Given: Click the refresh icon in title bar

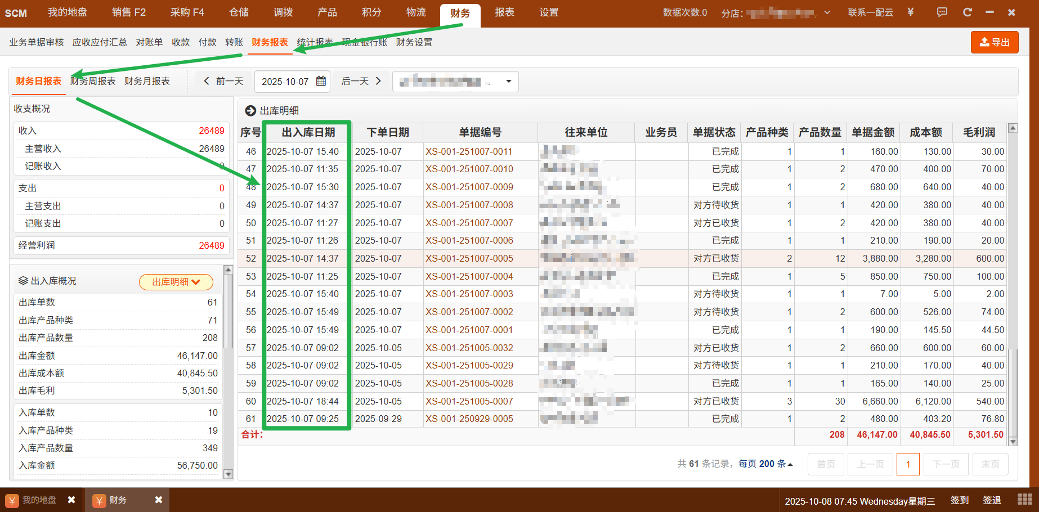Looking at the screenshot, I should (967, 12).
